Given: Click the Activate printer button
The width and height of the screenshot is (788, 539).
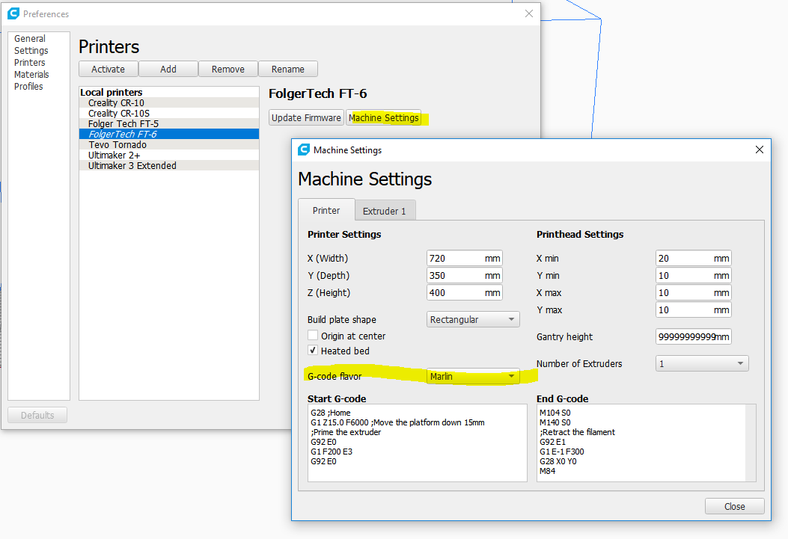Looking at the screenshot, I should point(108,69).
